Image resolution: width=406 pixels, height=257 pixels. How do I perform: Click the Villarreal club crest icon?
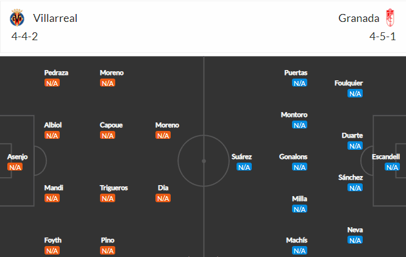[x=17, y=18]
